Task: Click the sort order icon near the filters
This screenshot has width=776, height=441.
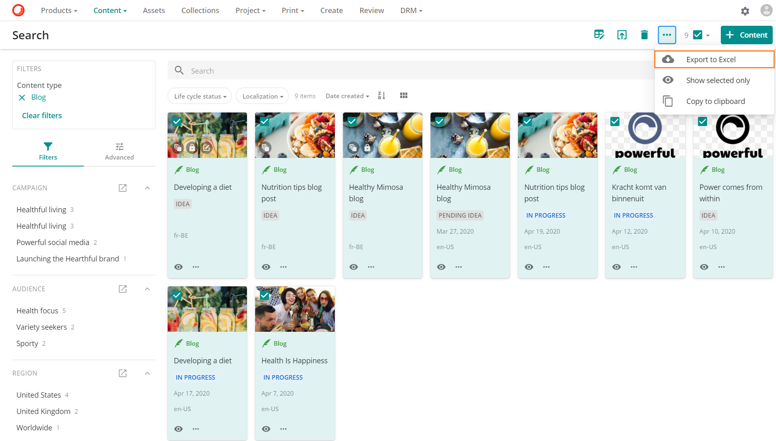Action: click(x=381, y=95)
